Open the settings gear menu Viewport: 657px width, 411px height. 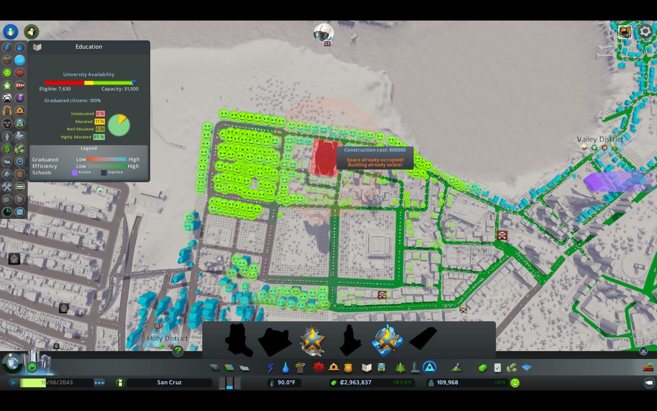[x=645, y=32]
